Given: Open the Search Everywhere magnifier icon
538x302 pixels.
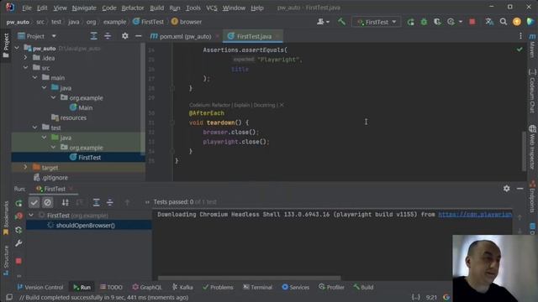Looking at the screenshot, I should 504,22.
